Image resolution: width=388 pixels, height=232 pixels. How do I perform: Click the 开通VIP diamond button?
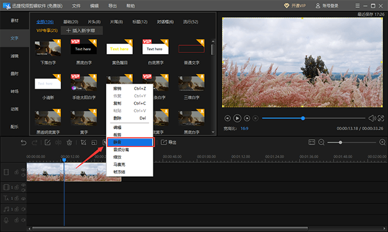pyautogui.click(x=295, y=6)
